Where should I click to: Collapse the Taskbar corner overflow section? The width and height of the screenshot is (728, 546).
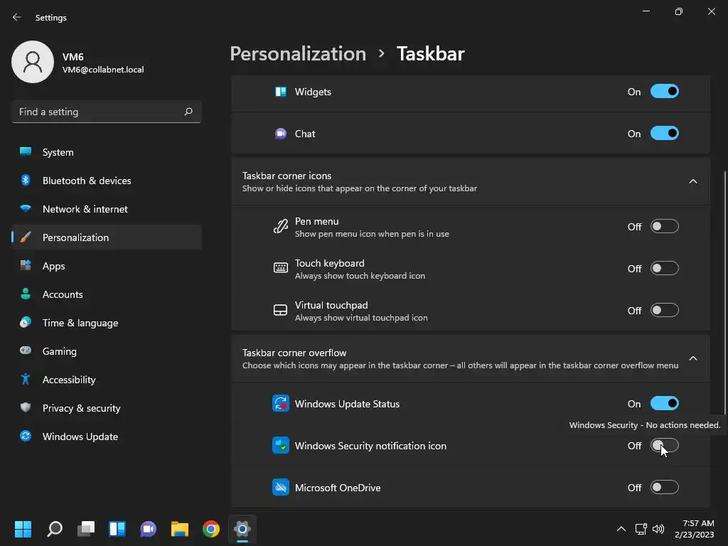coord(692,358)
